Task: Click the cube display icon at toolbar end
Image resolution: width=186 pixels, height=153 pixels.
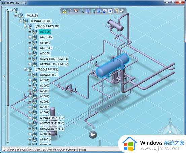Action: [122, 11]
